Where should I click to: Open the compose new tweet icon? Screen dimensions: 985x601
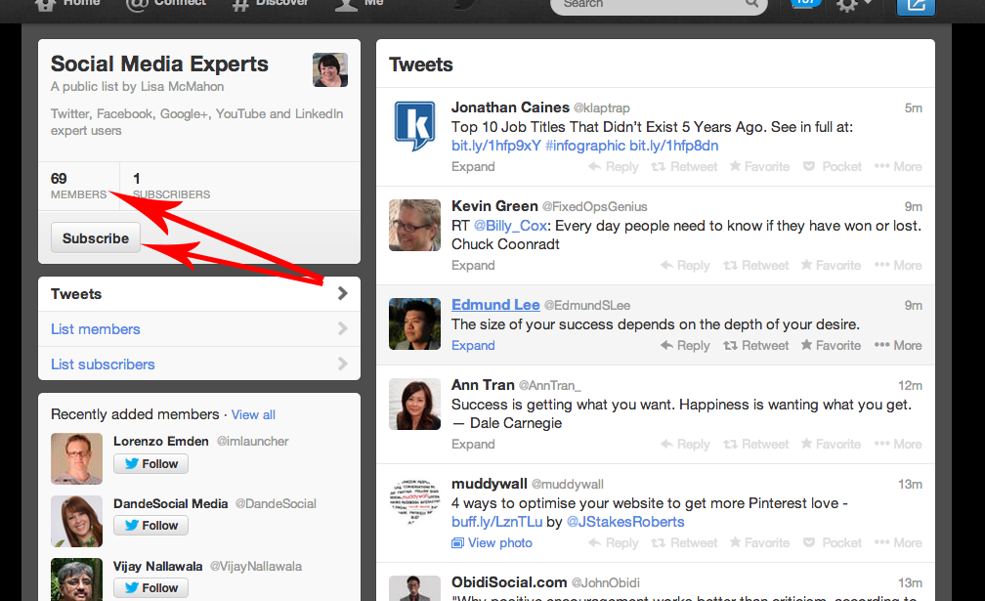916,6
